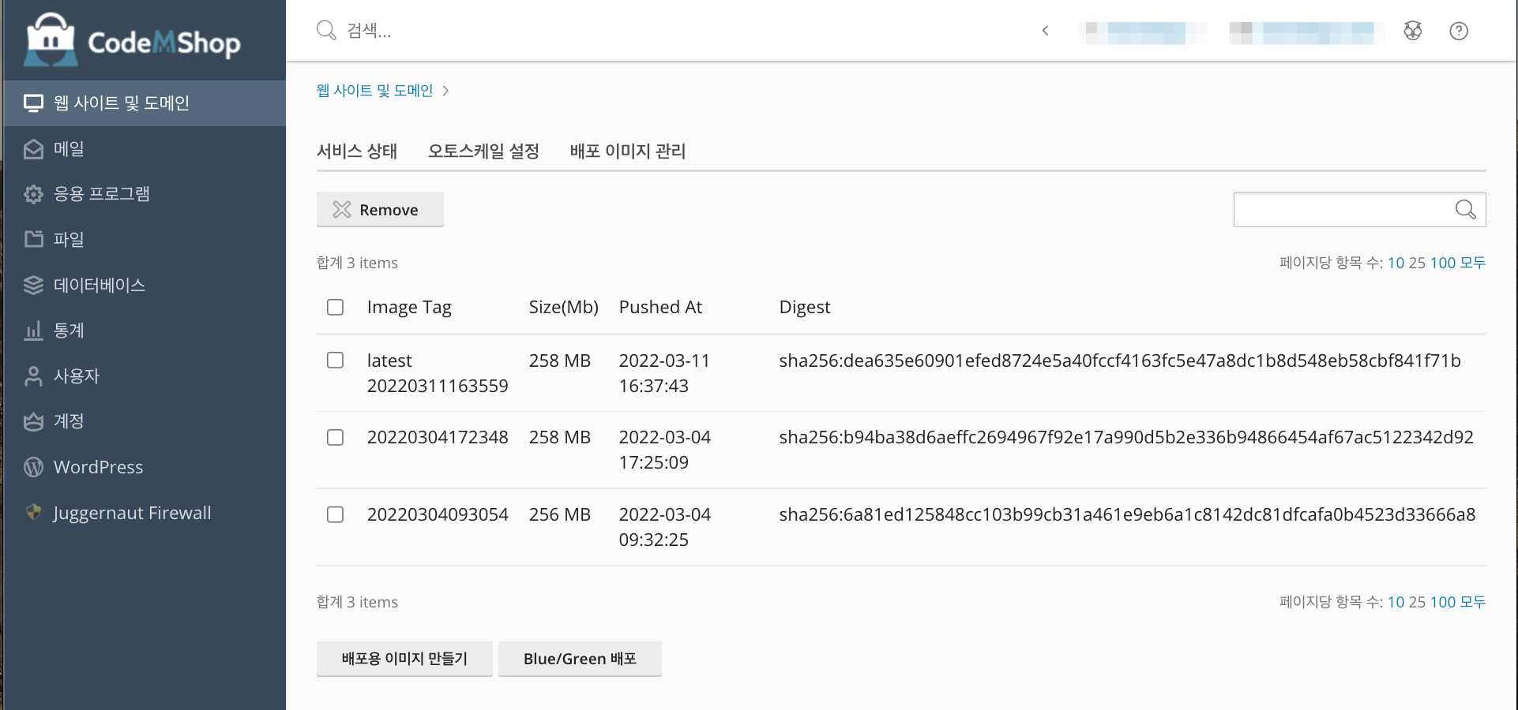Open the 배포 이미지 관리 tab
Screen dimensions: 1518x710
click(627, 151)
